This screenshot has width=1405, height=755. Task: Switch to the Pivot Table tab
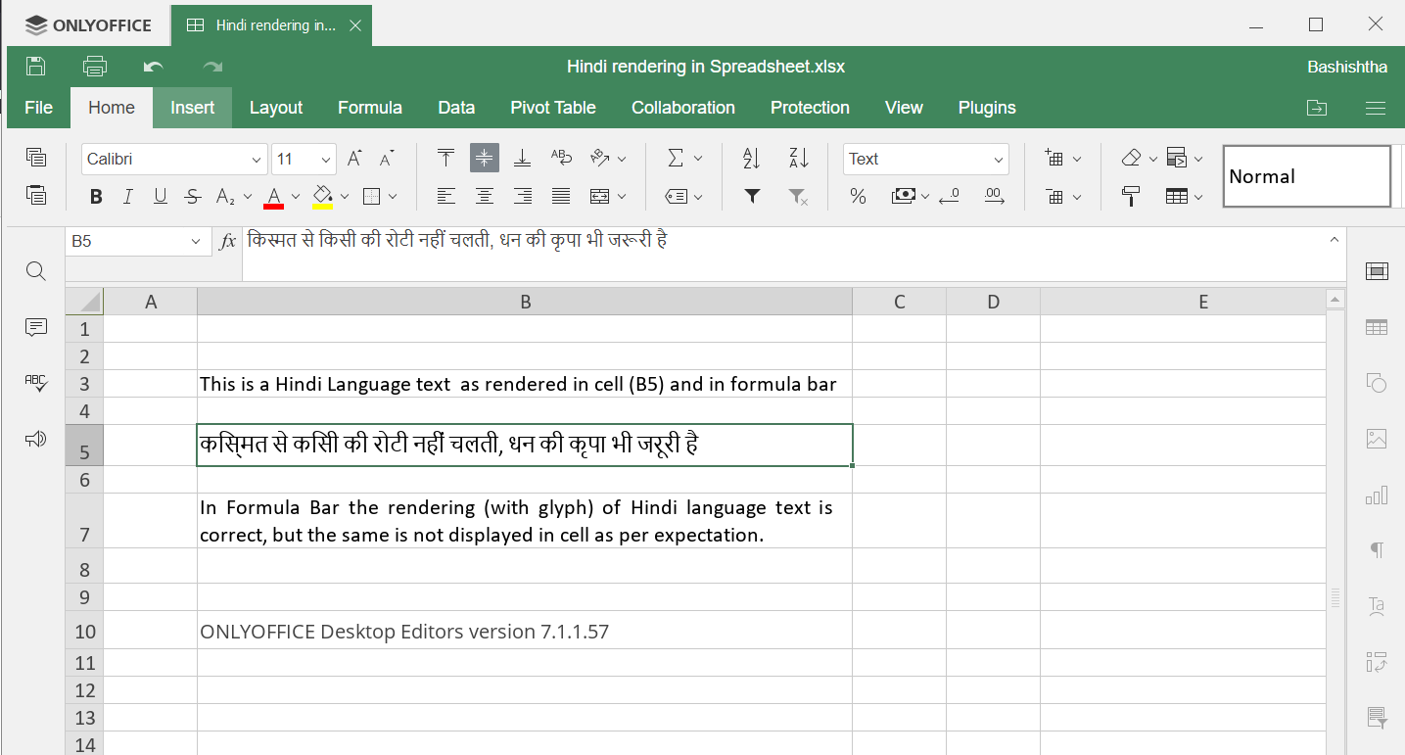(x=553, y=108)
